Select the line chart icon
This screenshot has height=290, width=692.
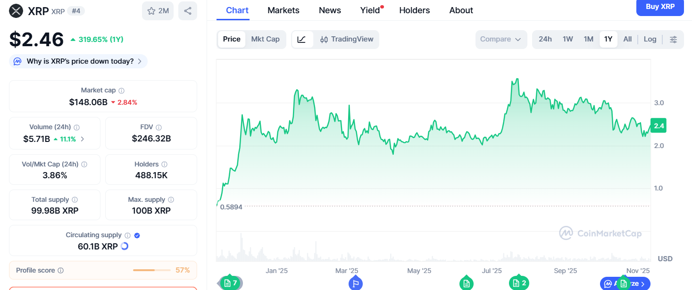pyautogui.click(x=302, y=40)
